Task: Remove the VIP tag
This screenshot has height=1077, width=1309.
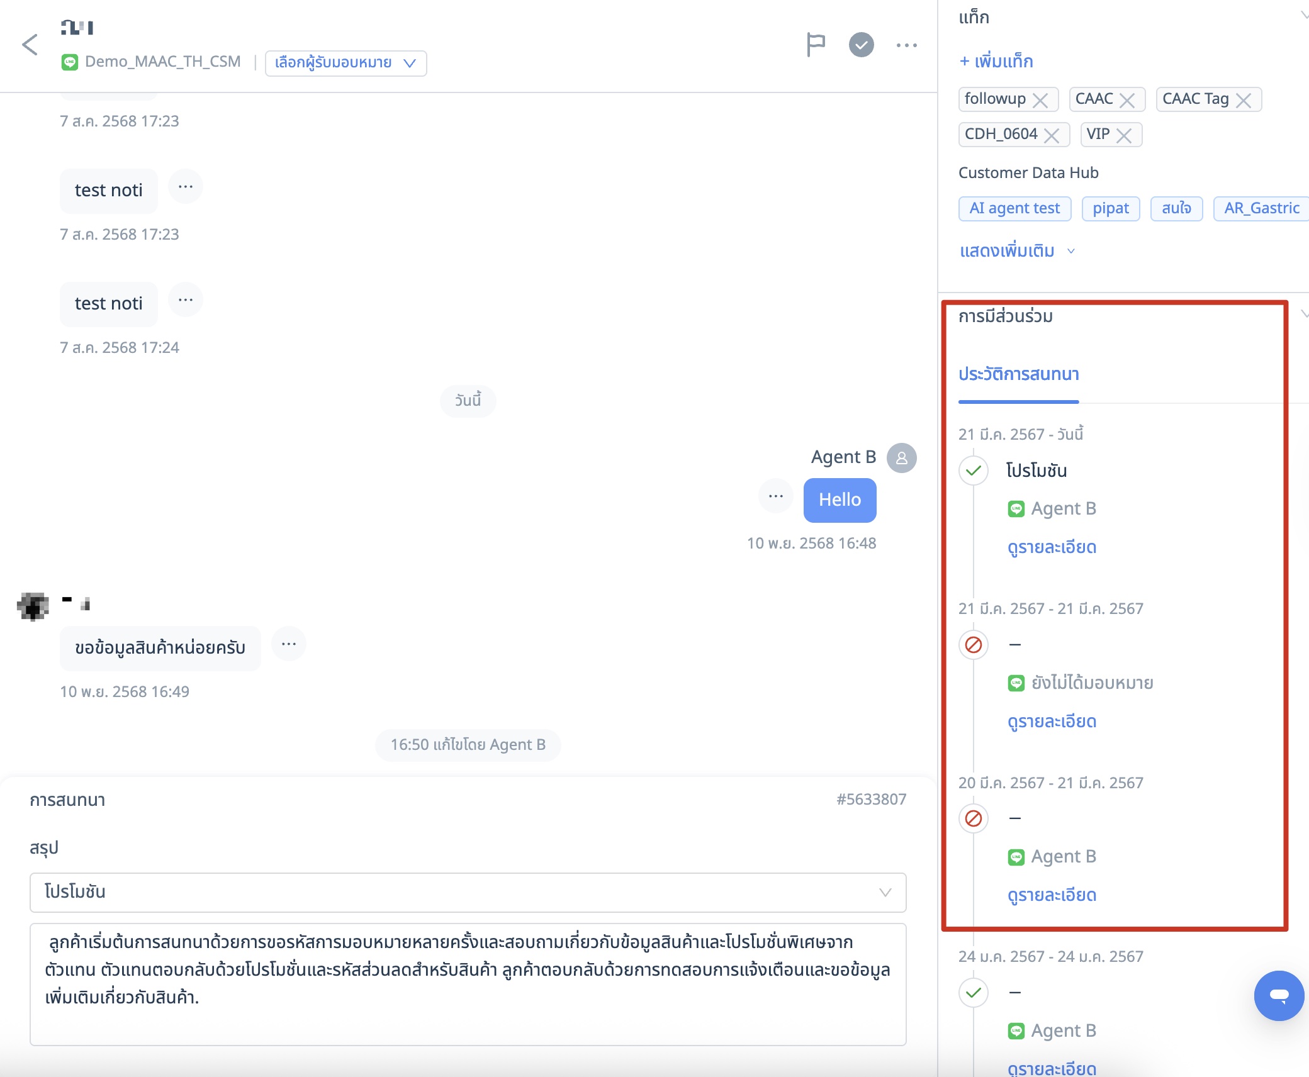Action: tap(1123, 135)
